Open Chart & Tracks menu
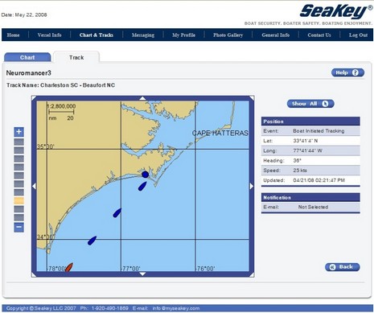The height and width of the screenshot is (313, 374). 97,35
